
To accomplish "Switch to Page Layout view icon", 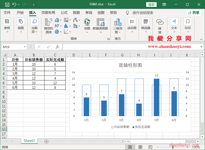I will [140, 147].
